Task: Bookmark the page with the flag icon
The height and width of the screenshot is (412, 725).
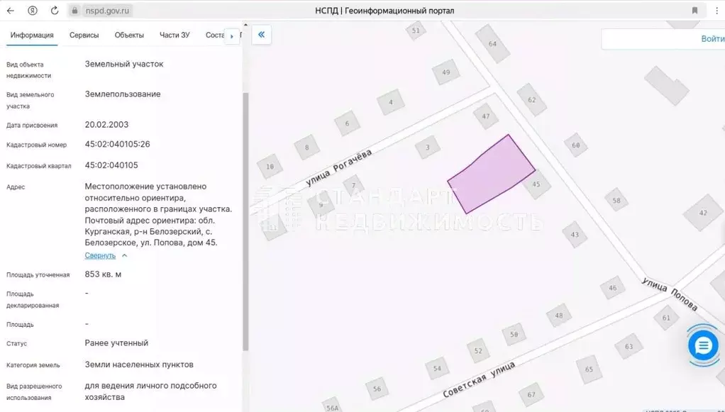Action: [x=696, y=11]
